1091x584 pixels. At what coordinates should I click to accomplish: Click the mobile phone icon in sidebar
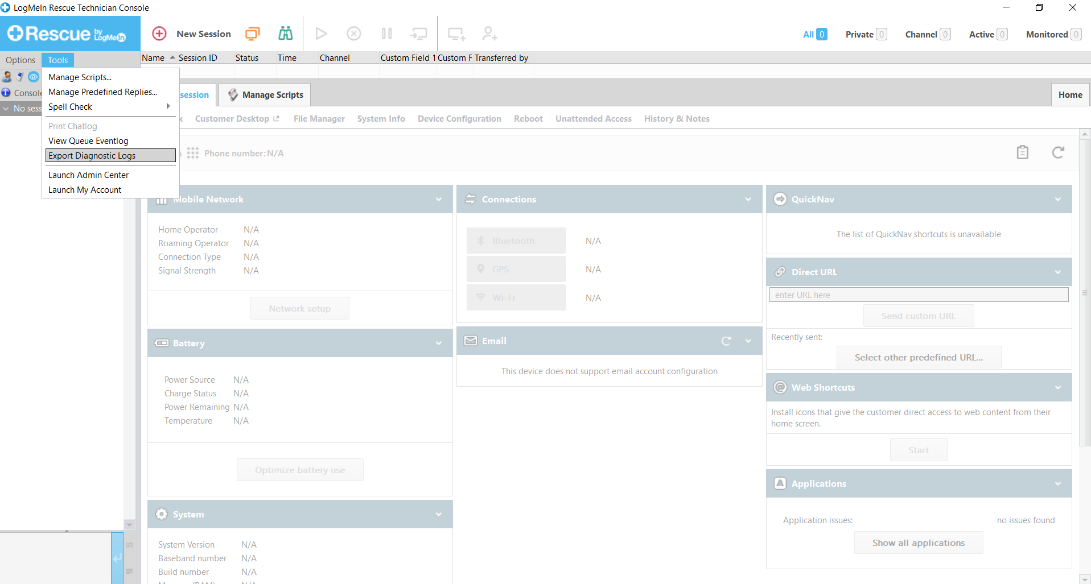20,77
